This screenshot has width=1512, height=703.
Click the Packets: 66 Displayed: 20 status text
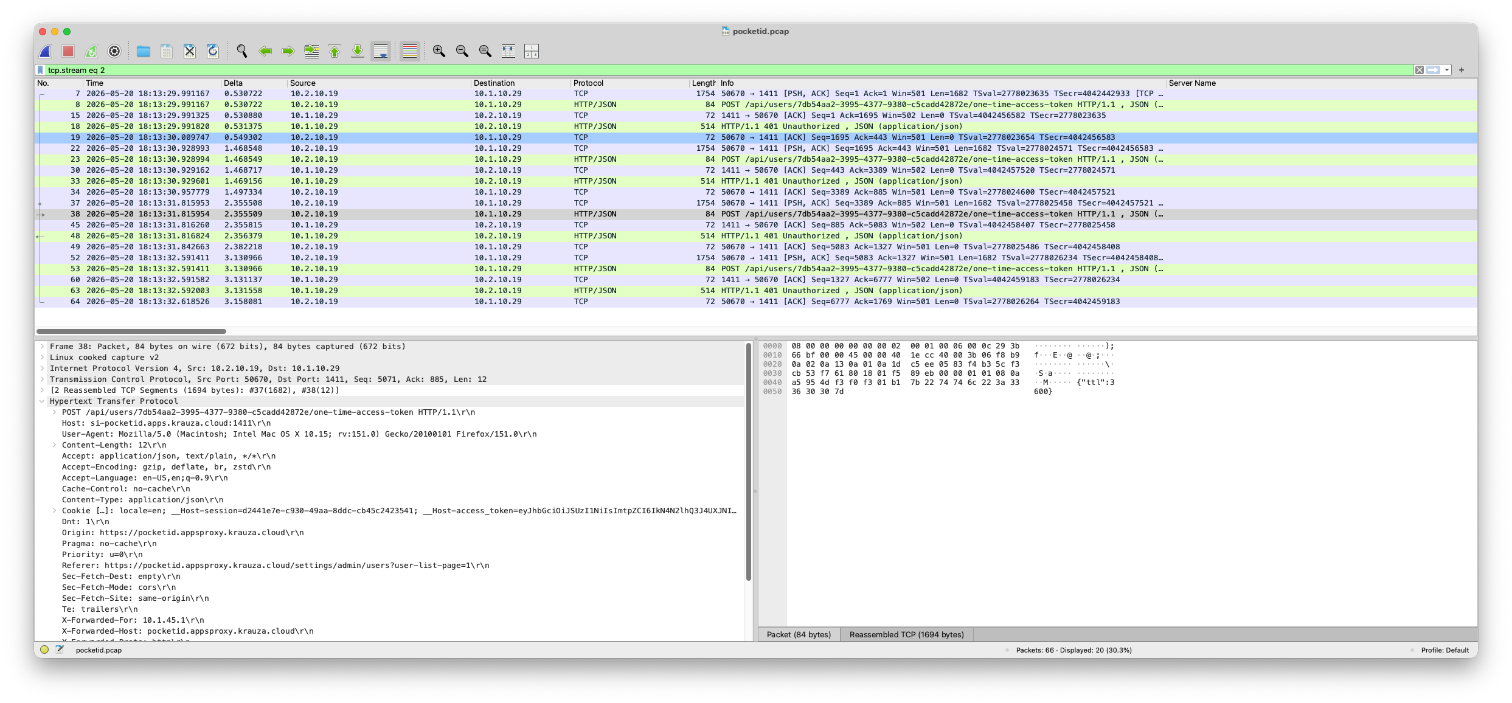1073,650
